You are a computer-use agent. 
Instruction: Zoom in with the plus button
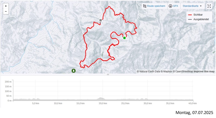coord(6,6)
